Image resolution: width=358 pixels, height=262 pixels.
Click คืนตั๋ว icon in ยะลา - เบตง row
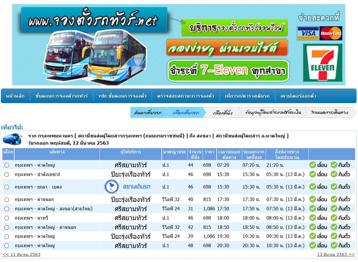pyautogui.click(x=334, y=187)
